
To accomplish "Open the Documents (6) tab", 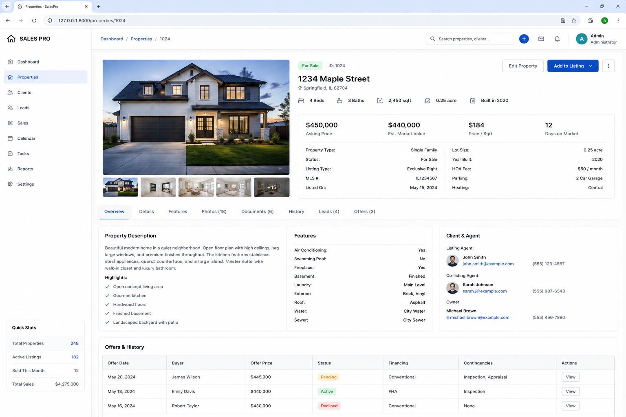I will coord(257,211).
